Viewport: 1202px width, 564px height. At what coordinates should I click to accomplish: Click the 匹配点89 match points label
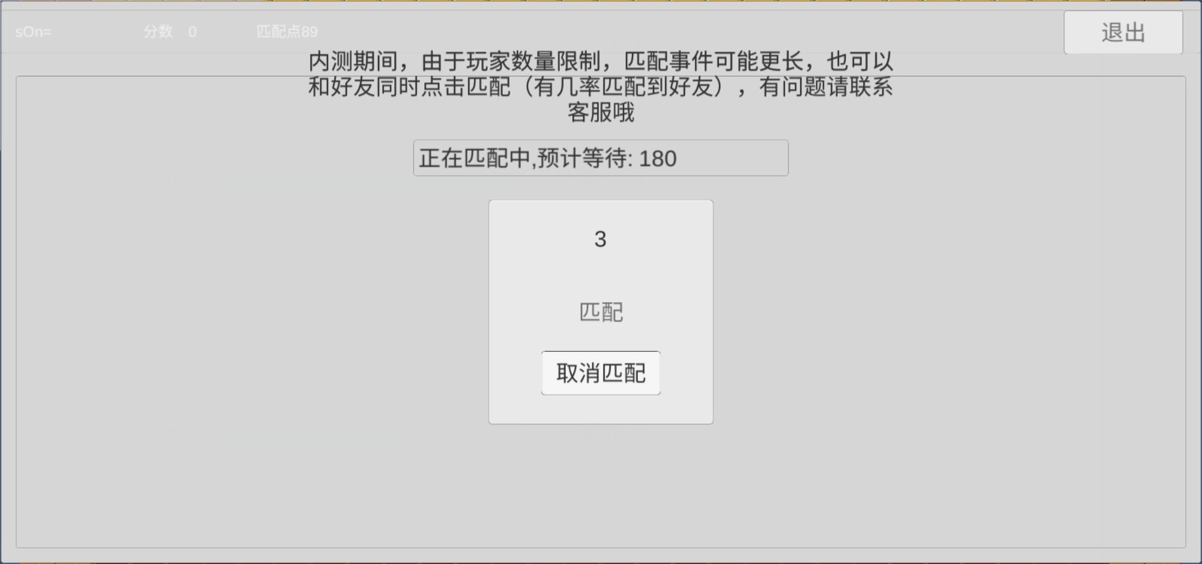pos(287,31)
